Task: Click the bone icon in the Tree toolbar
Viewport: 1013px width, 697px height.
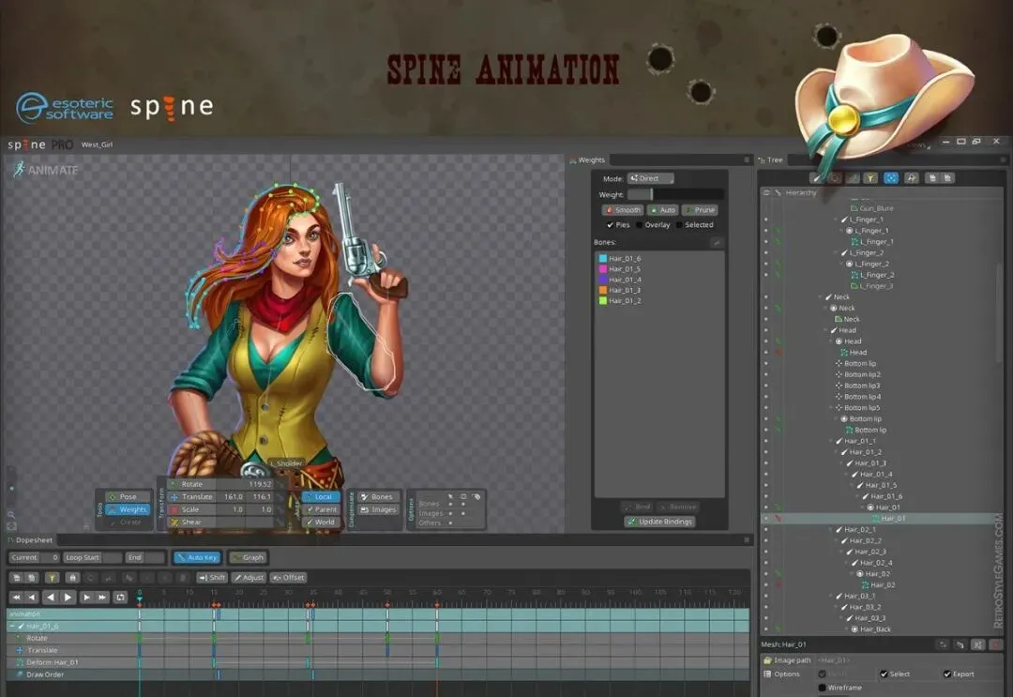Action: [x=817, y=177]
